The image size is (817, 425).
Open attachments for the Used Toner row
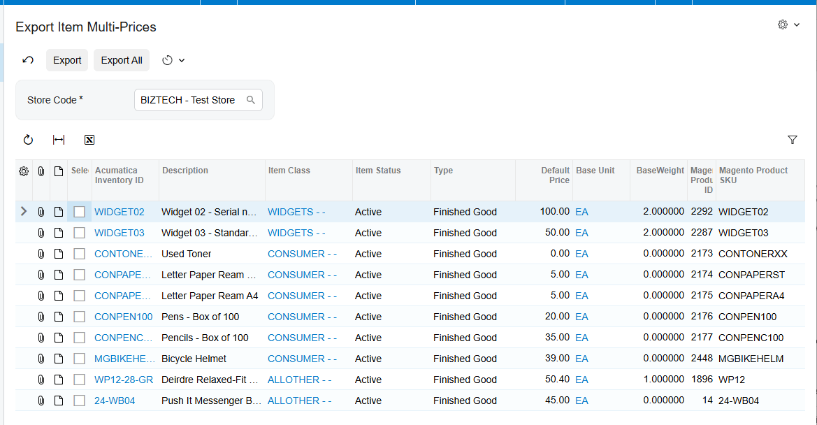[x=41, y=254]
